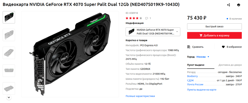
Task: Select the Пункт выдачи tab
Action: click(x=196, y=65)
